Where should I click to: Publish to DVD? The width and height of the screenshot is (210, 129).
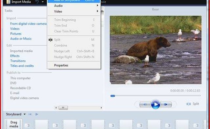[x=13, y=83]
